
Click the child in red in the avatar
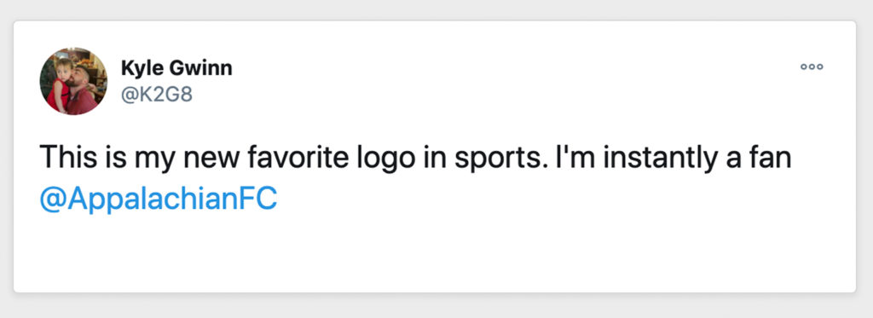coord(59,86)
